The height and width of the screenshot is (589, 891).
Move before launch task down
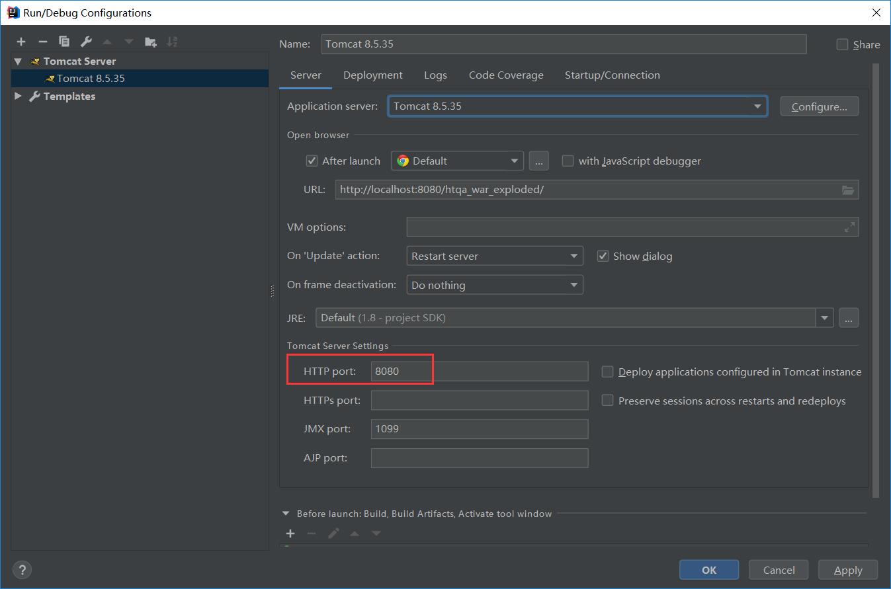click(376, 533)
